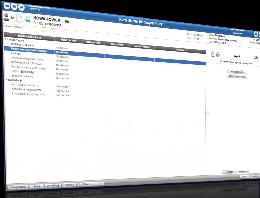Click the Anuluj button
Screen dimensions: 260x198
pos(37,186)
